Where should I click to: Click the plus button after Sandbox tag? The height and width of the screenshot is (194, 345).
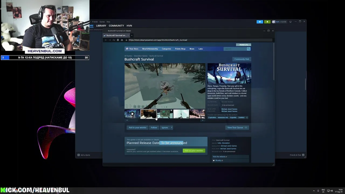247,117
